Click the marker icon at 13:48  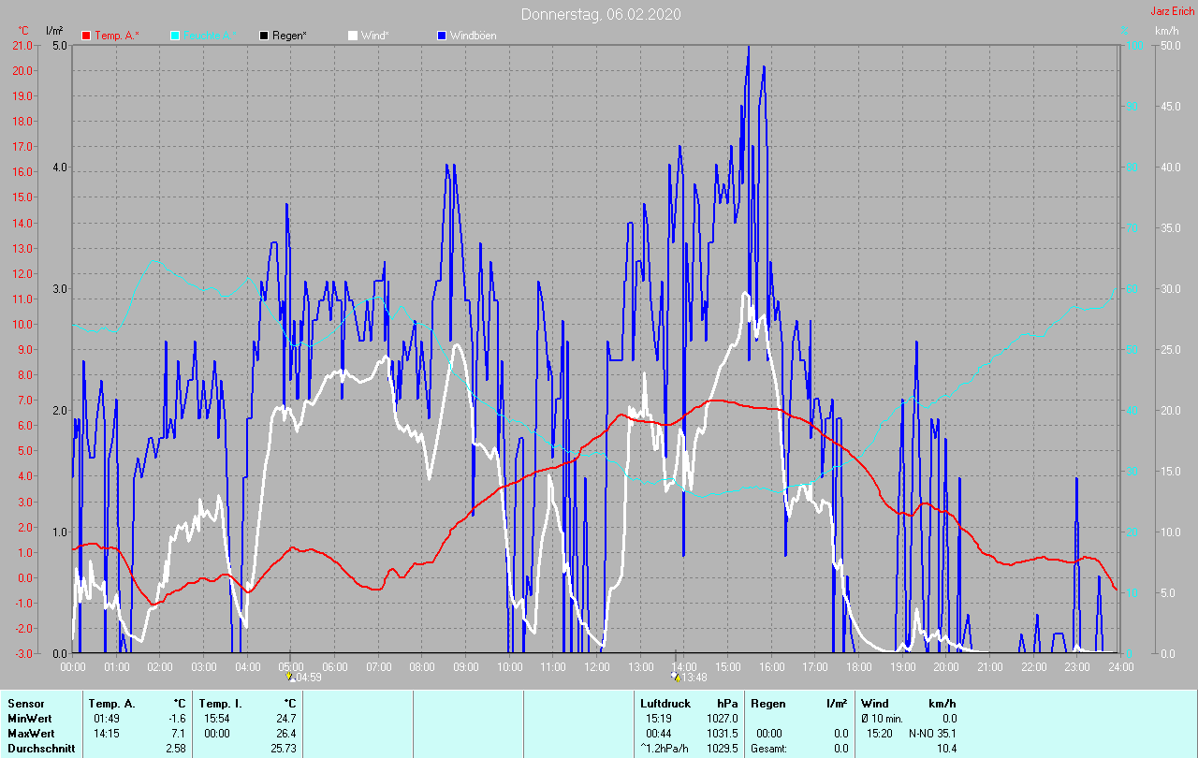(676, 677)
